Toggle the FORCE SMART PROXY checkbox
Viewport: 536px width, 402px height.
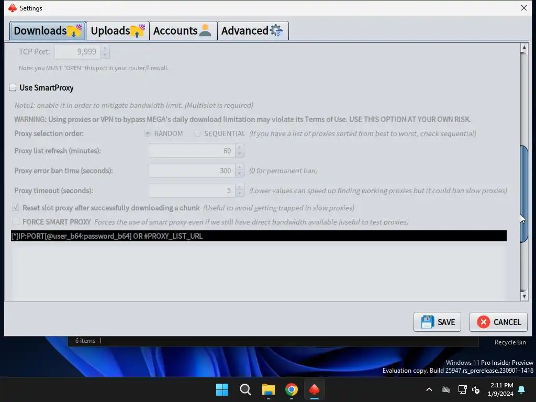[15, 221]
